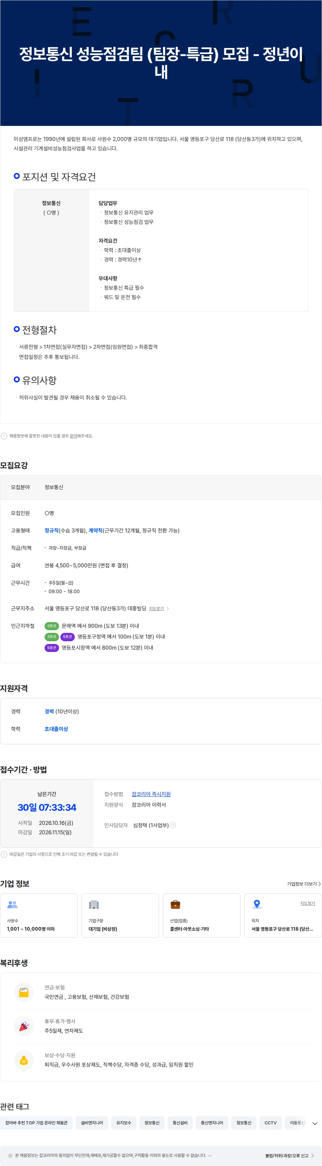Click the 5호선 badge for 영등포시장역
Screen dimensions: 322x1166
[52, 648]
